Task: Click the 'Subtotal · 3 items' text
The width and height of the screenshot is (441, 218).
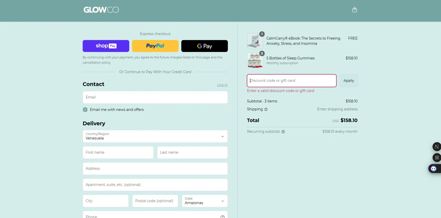Action: click(262, 101)
